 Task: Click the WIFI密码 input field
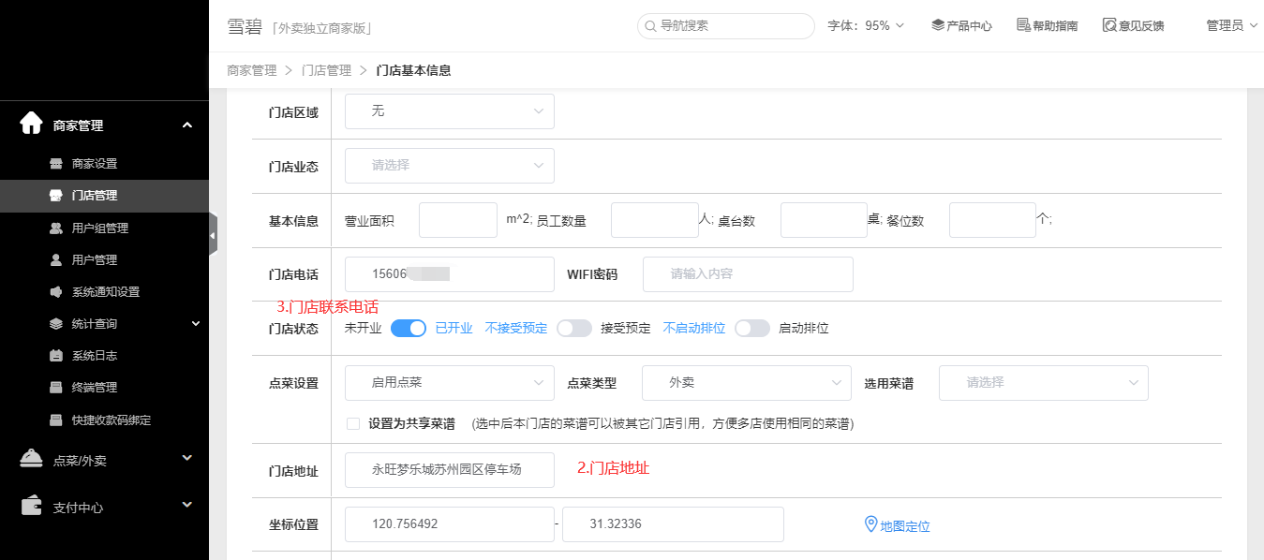click(x=748, y=274)
